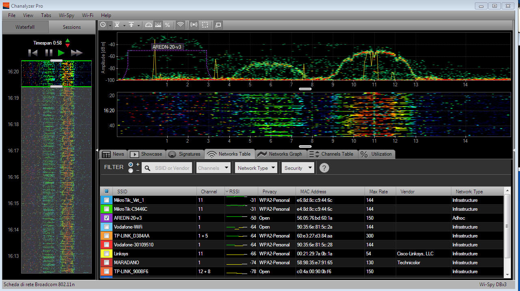
Task: Open the News tab
Action: pos(113,154)
